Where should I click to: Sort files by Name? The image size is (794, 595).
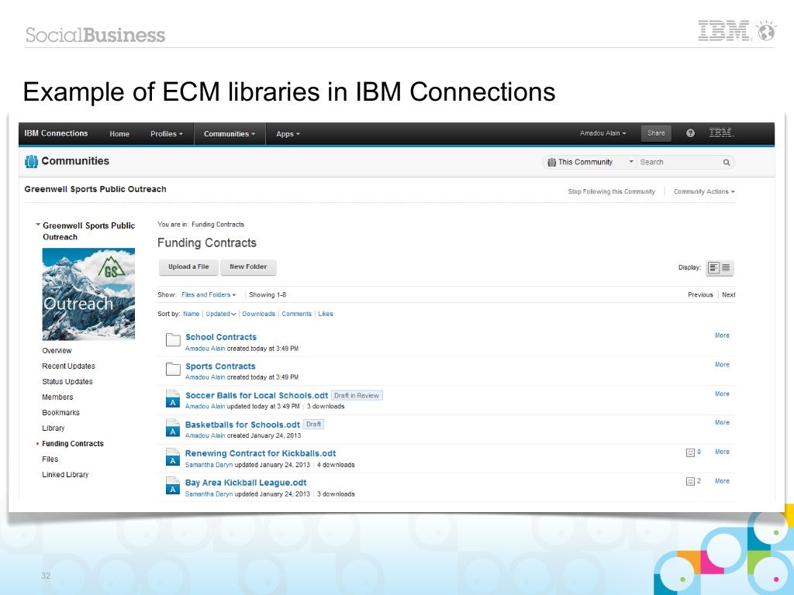coord(191,315)
